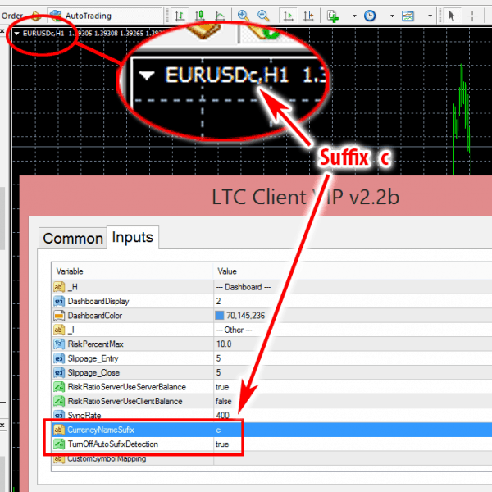Click the RiskPercentMax double type icon
Screen dimensions: 492x492
59,344
